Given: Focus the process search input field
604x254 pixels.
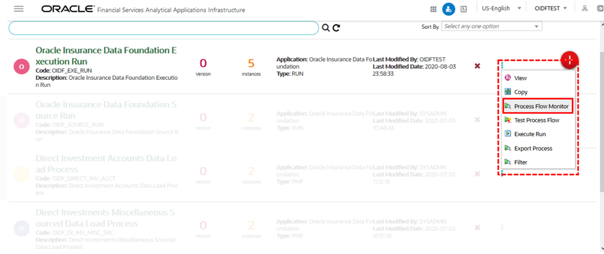Looking at the screenshot, I should point(164,28).
